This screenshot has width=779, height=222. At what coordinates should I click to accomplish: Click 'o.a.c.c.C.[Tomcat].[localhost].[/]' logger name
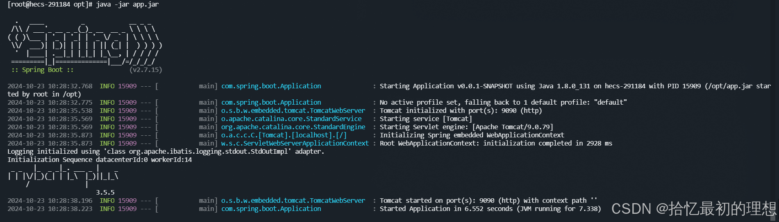[284, 135]
